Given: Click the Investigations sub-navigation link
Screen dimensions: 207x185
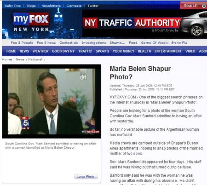Looking at the screenshot, I should click(94, 43).
